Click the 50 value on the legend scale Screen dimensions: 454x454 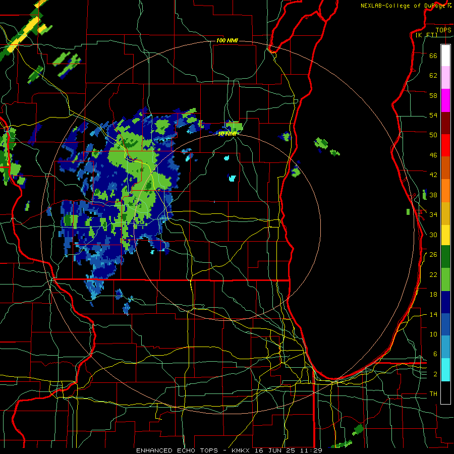(433, 135)
